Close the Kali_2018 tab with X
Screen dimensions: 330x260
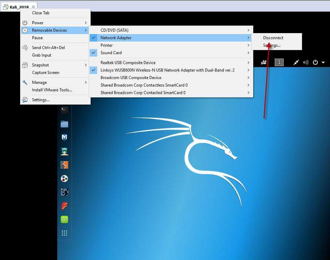pyautogui.click(x=33, y=7)
